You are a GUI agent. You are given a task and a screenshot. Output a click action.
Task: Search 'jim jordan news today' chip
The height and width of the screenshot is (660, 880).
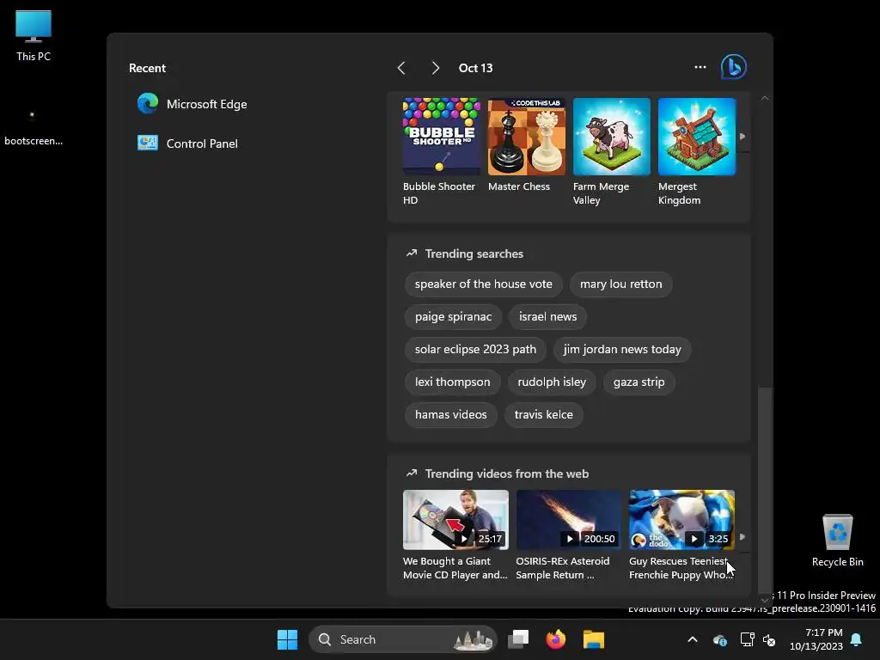click(622, 349)
